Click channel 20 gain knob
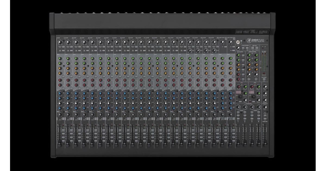 [x=214, y=42]
